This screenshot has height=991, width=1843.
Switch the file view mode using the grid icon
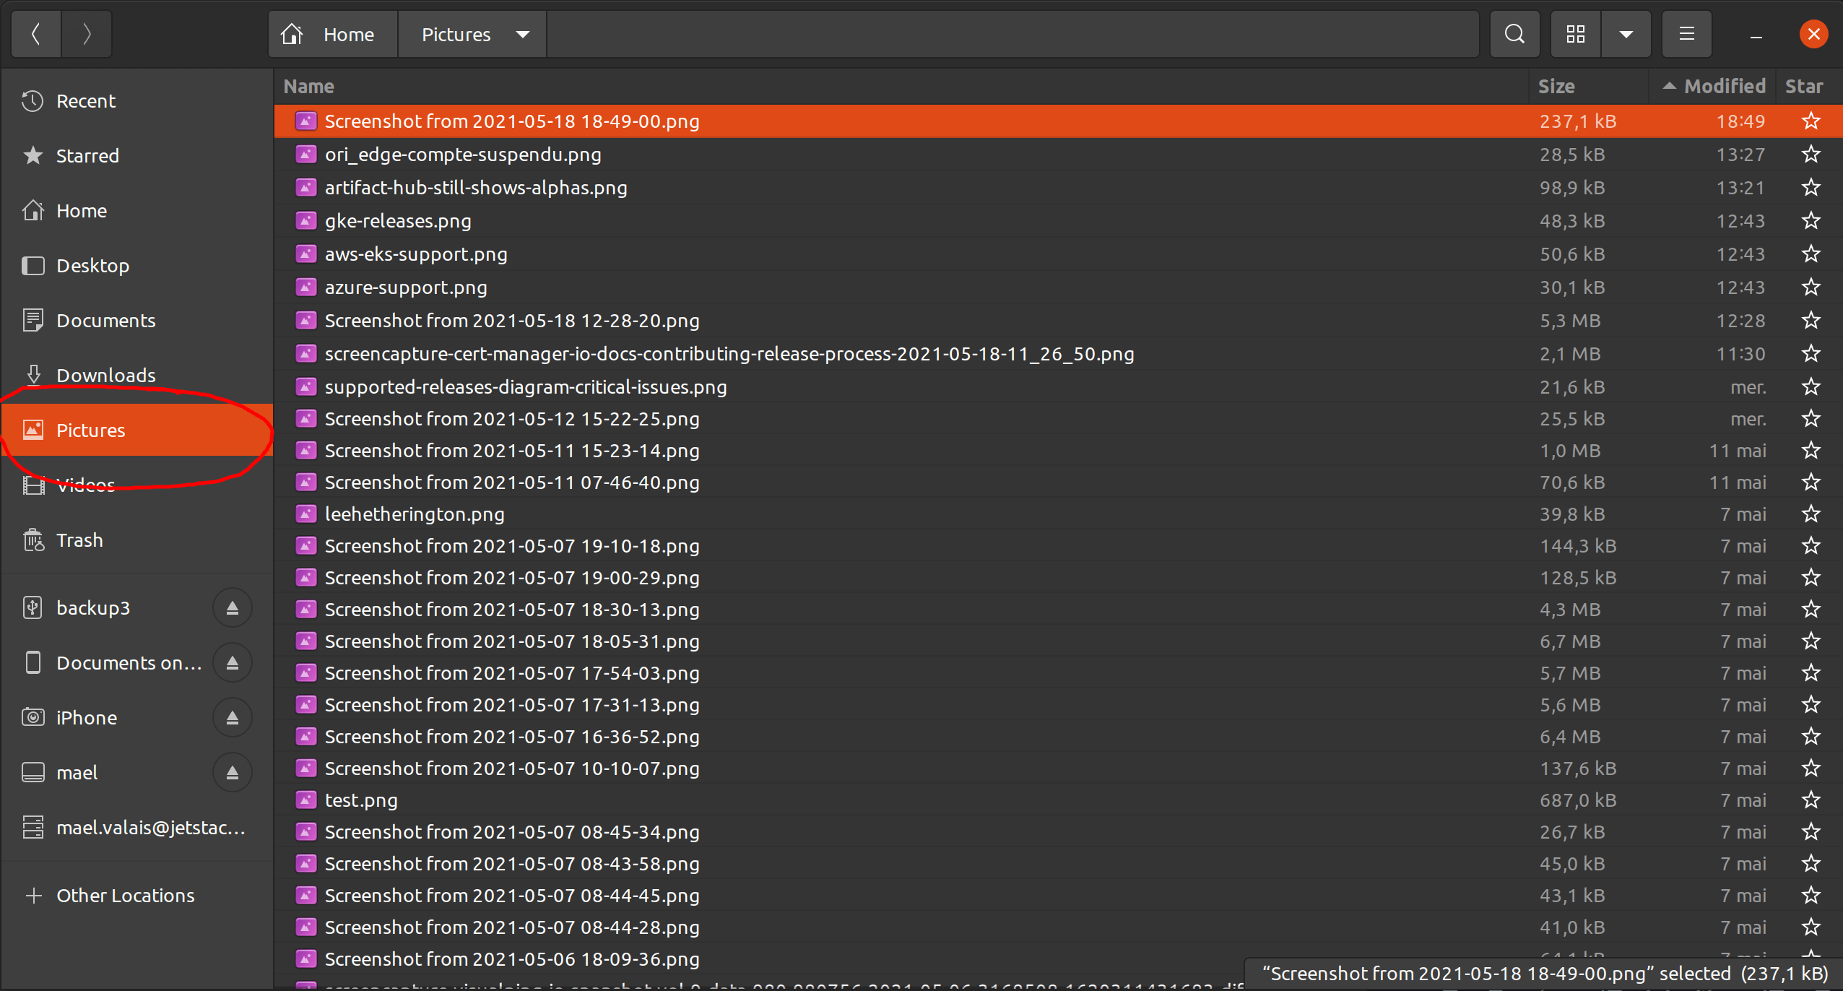coord(1576,34)
